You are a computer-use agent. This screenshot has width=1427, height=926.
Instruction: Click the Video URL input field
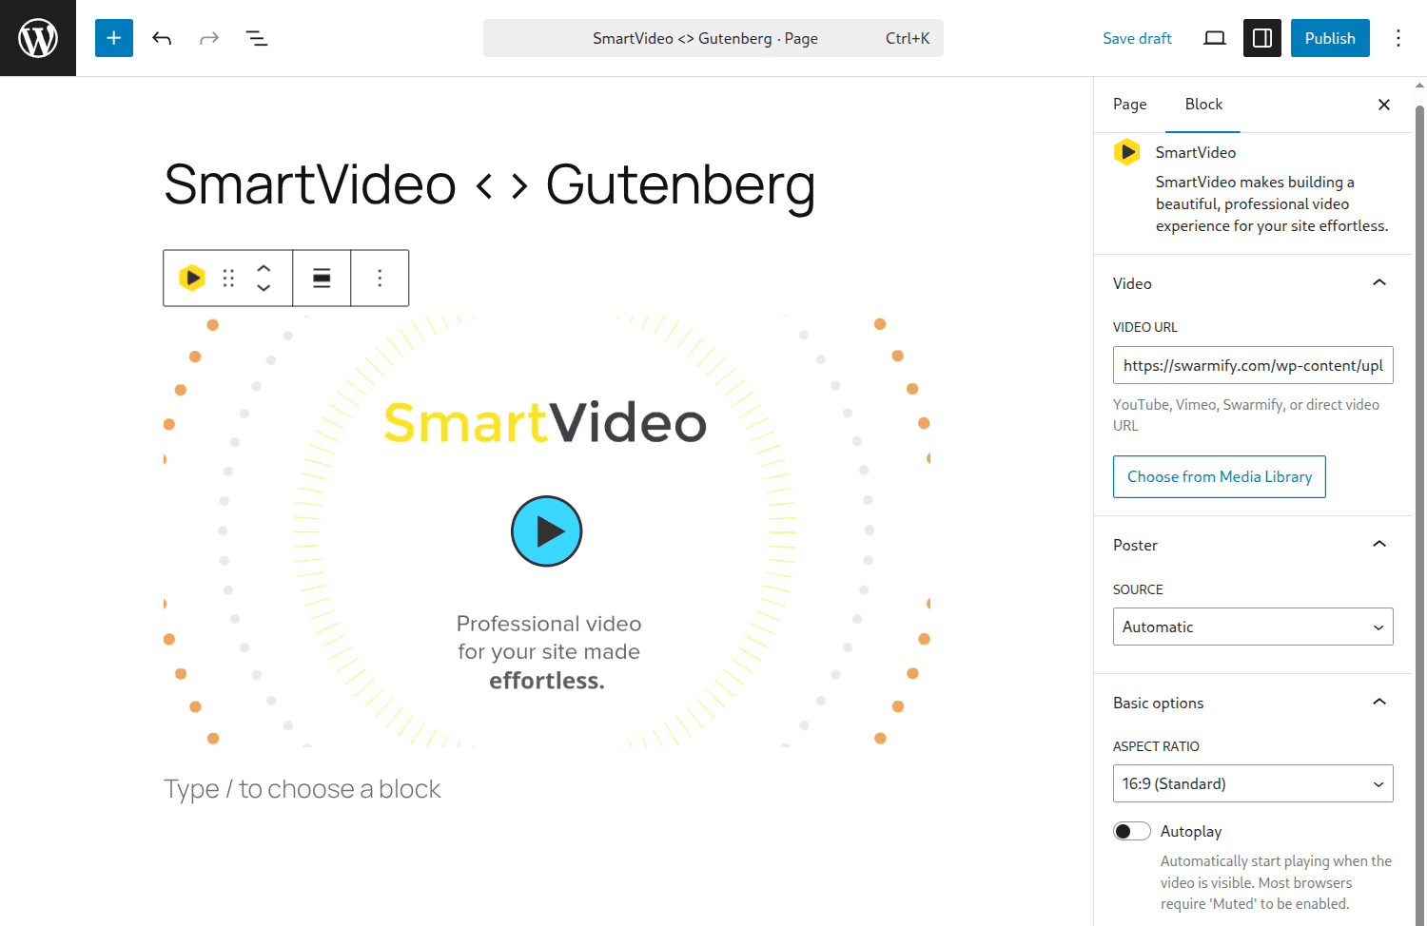tap(1253, 365)
